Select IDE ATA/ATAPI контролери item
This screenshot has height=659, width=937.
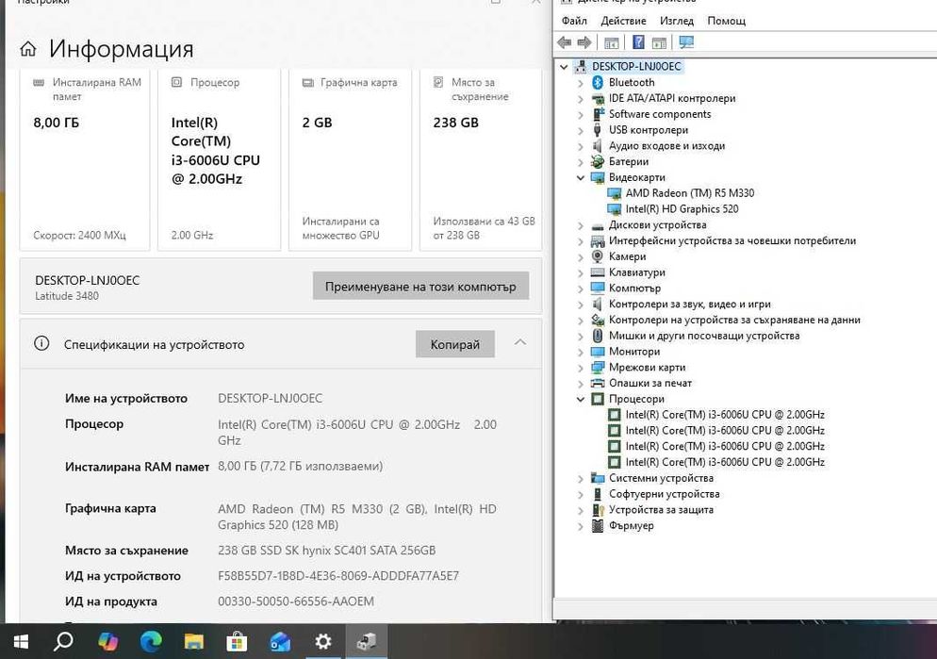(672, 99)
